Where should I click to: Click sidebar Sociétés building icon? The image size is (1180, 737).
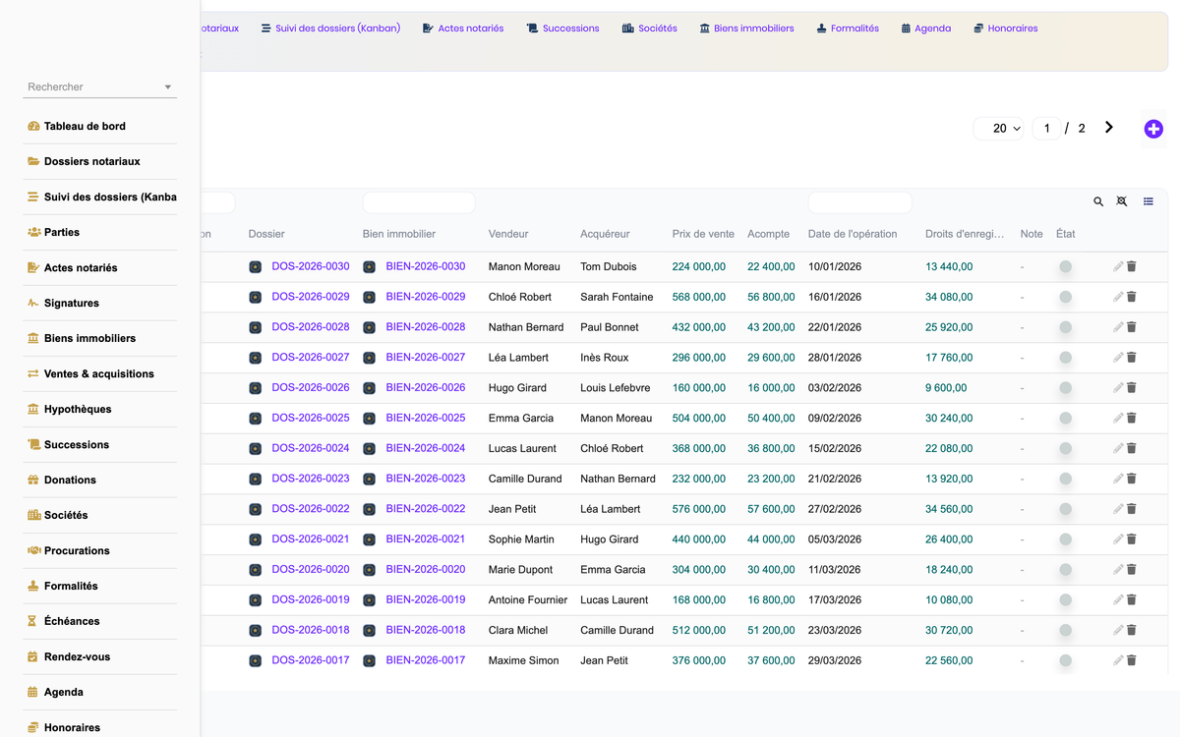(x=33, y=515)
